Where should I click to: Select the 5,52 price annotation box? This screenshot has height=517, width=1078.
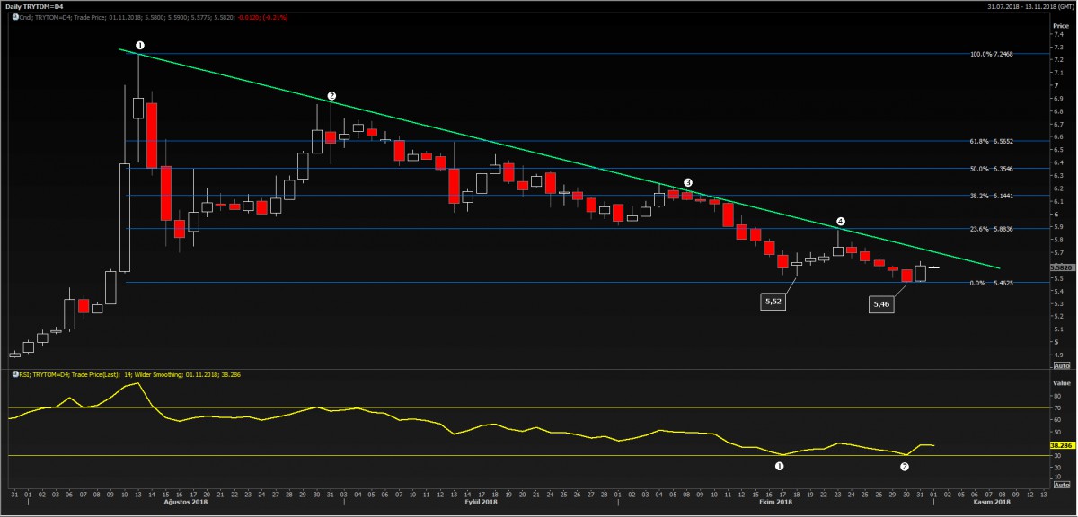(x=773, y=302)
